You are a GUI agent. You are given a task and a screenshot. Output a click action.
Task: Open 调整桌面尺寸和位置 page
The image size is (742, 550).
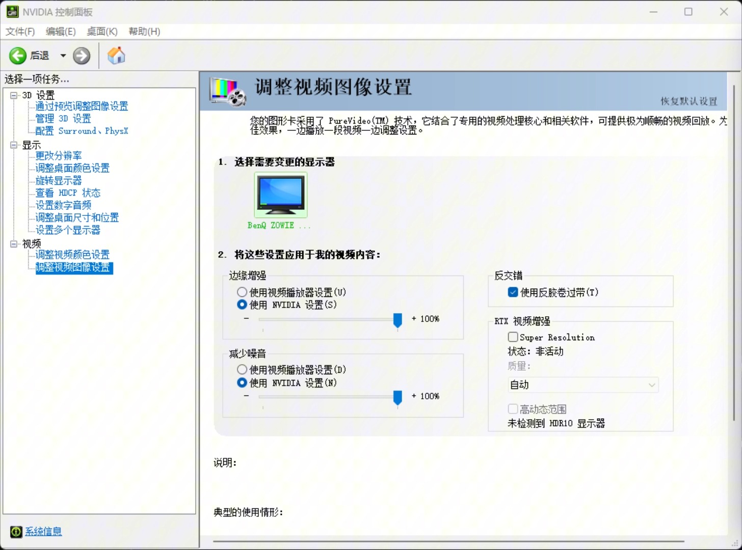click(x=77, y=217)
